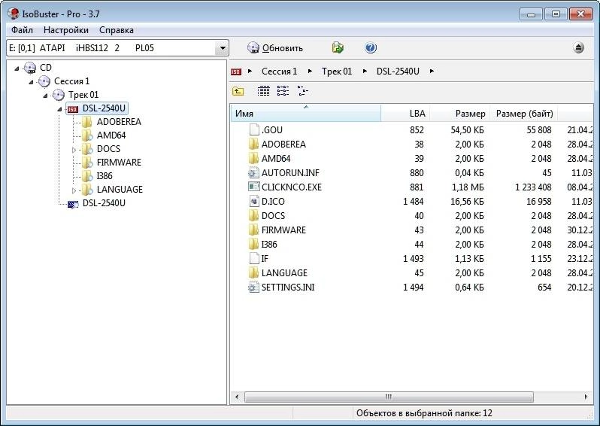Image resolution: width=600 pixels, height=426 pixels.
Task: Select FIRMWARE folder in the tree
Action: (111, 163)
